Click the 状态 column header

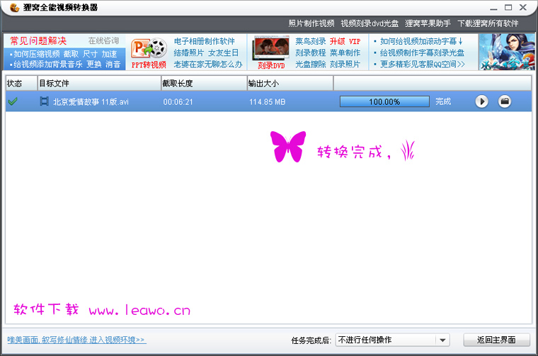tap(21, 84)
